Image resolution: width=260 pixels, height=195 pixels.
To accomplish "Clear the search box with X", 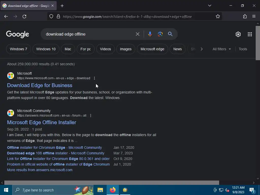I will 137,34.
